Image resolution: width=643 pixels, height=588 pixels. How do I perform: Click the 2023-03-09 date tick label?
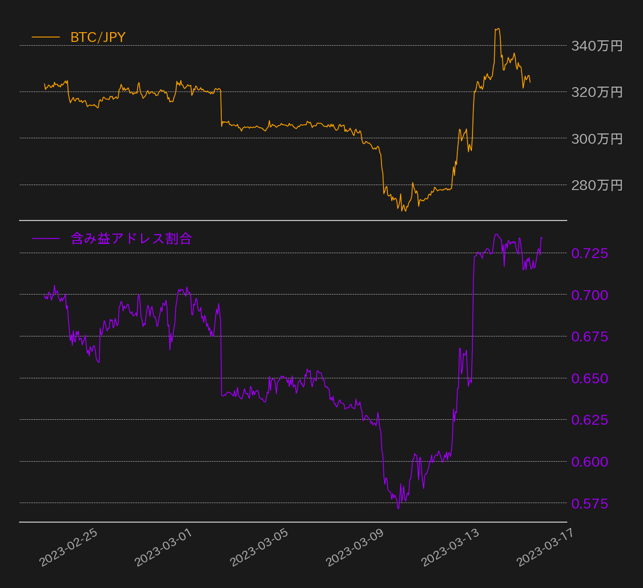click(355, 547)
